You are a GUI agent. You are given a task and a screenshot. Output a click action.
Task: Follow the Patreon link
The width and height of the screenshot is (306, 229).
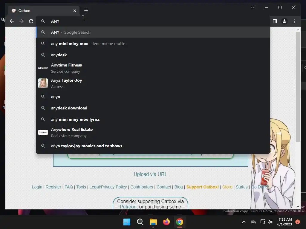pos(128,207)
